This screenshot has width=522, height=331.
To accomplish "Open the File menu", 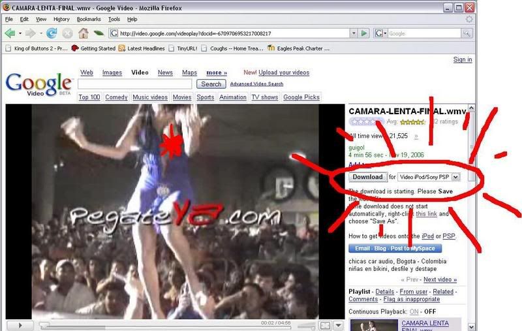I will click(9, 20).
